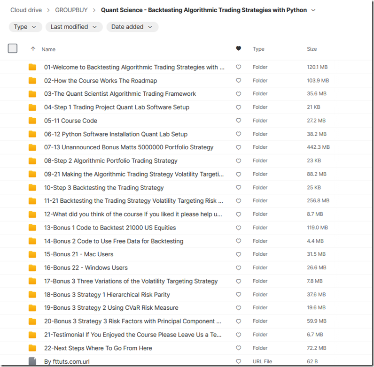This screenshot has height=367, width=374.
Task: Open 19-Bonus 3 Strategy 2 Using CVaR folder
Action: (111, 308)
